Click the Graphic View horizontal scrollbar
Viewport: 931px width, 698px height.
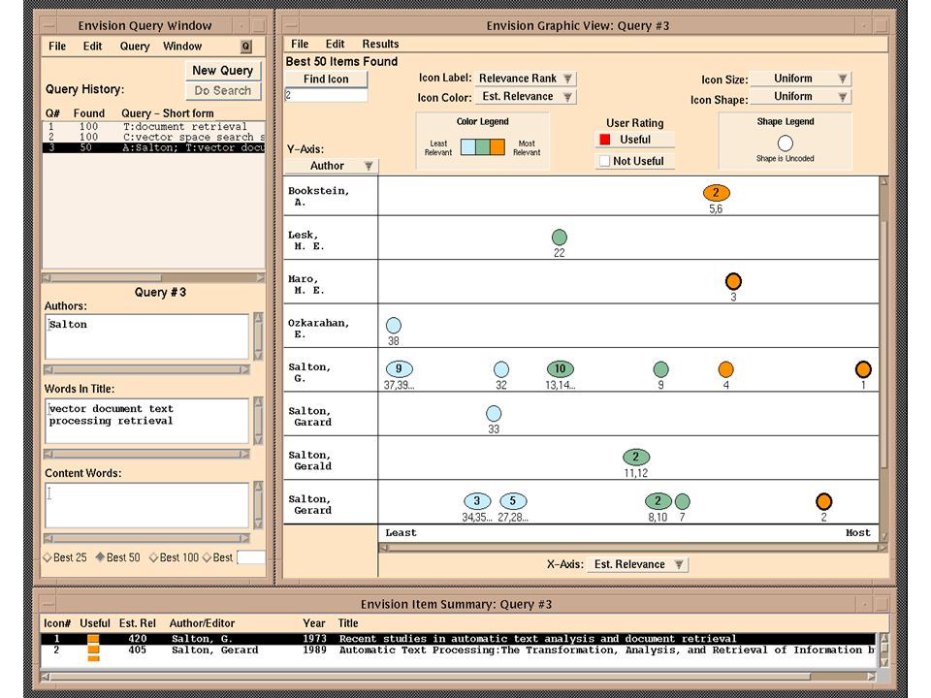[633, 548]
